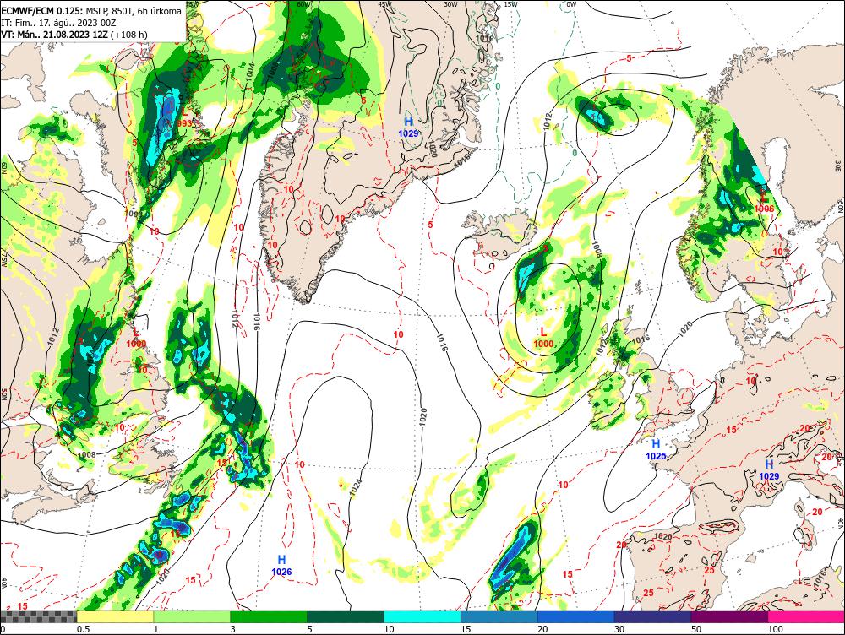Click the '60W' longitude label at top
The image size is (845, 635).
[303, 4]
